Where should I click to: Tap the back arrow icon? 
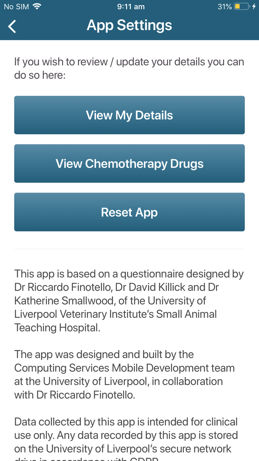pyautogui.click(x=12, y=26)
